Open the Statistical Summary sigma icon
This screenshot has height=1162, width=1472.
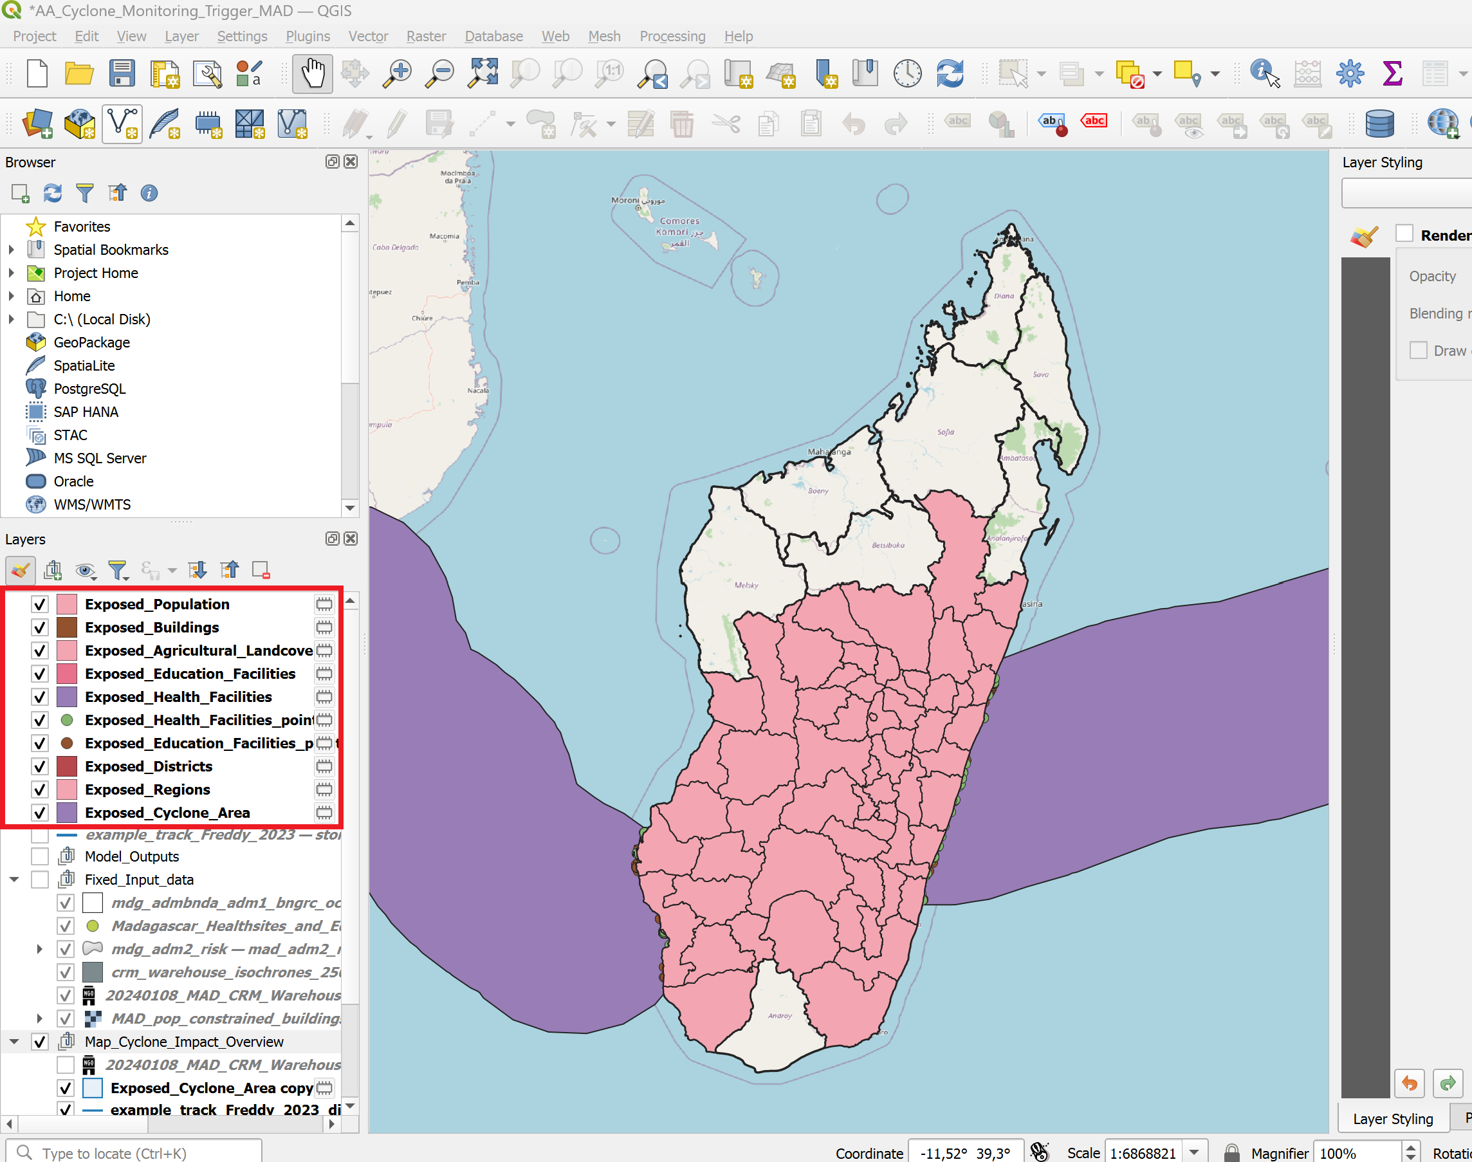click(1392, 73)
